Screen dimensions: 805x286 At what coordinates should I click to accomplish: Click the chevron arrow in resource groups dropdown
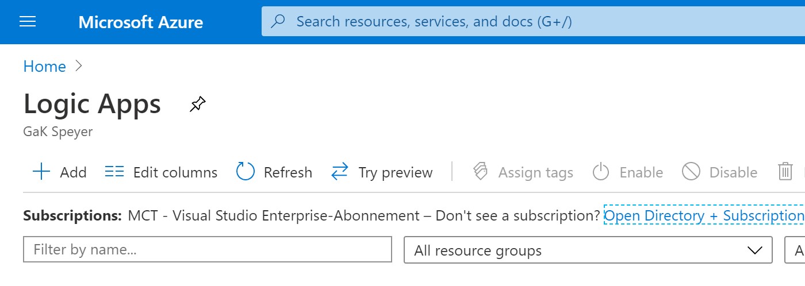[x=753, y=250]
